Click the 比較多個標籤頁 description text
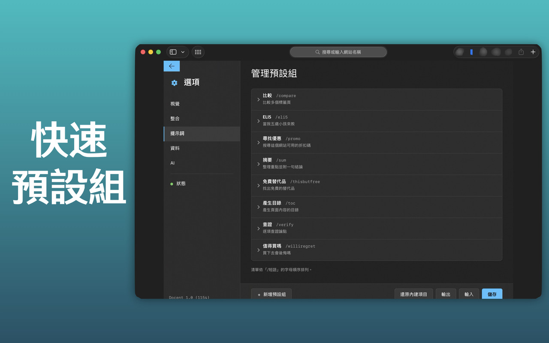 click(x=277, y=102)
